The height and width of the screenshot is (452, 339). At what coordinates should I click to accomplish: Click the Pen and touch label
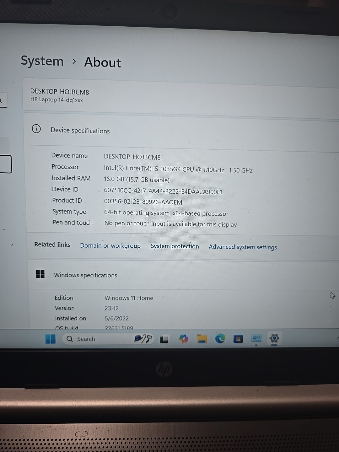click(x=73, y=223)
